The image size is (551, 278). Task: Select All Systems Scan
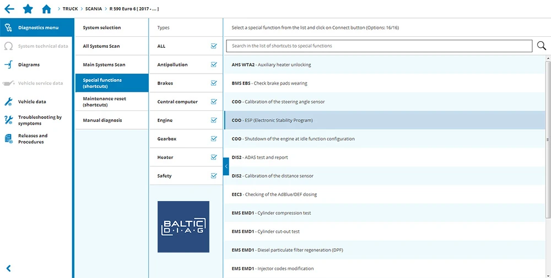112,46
